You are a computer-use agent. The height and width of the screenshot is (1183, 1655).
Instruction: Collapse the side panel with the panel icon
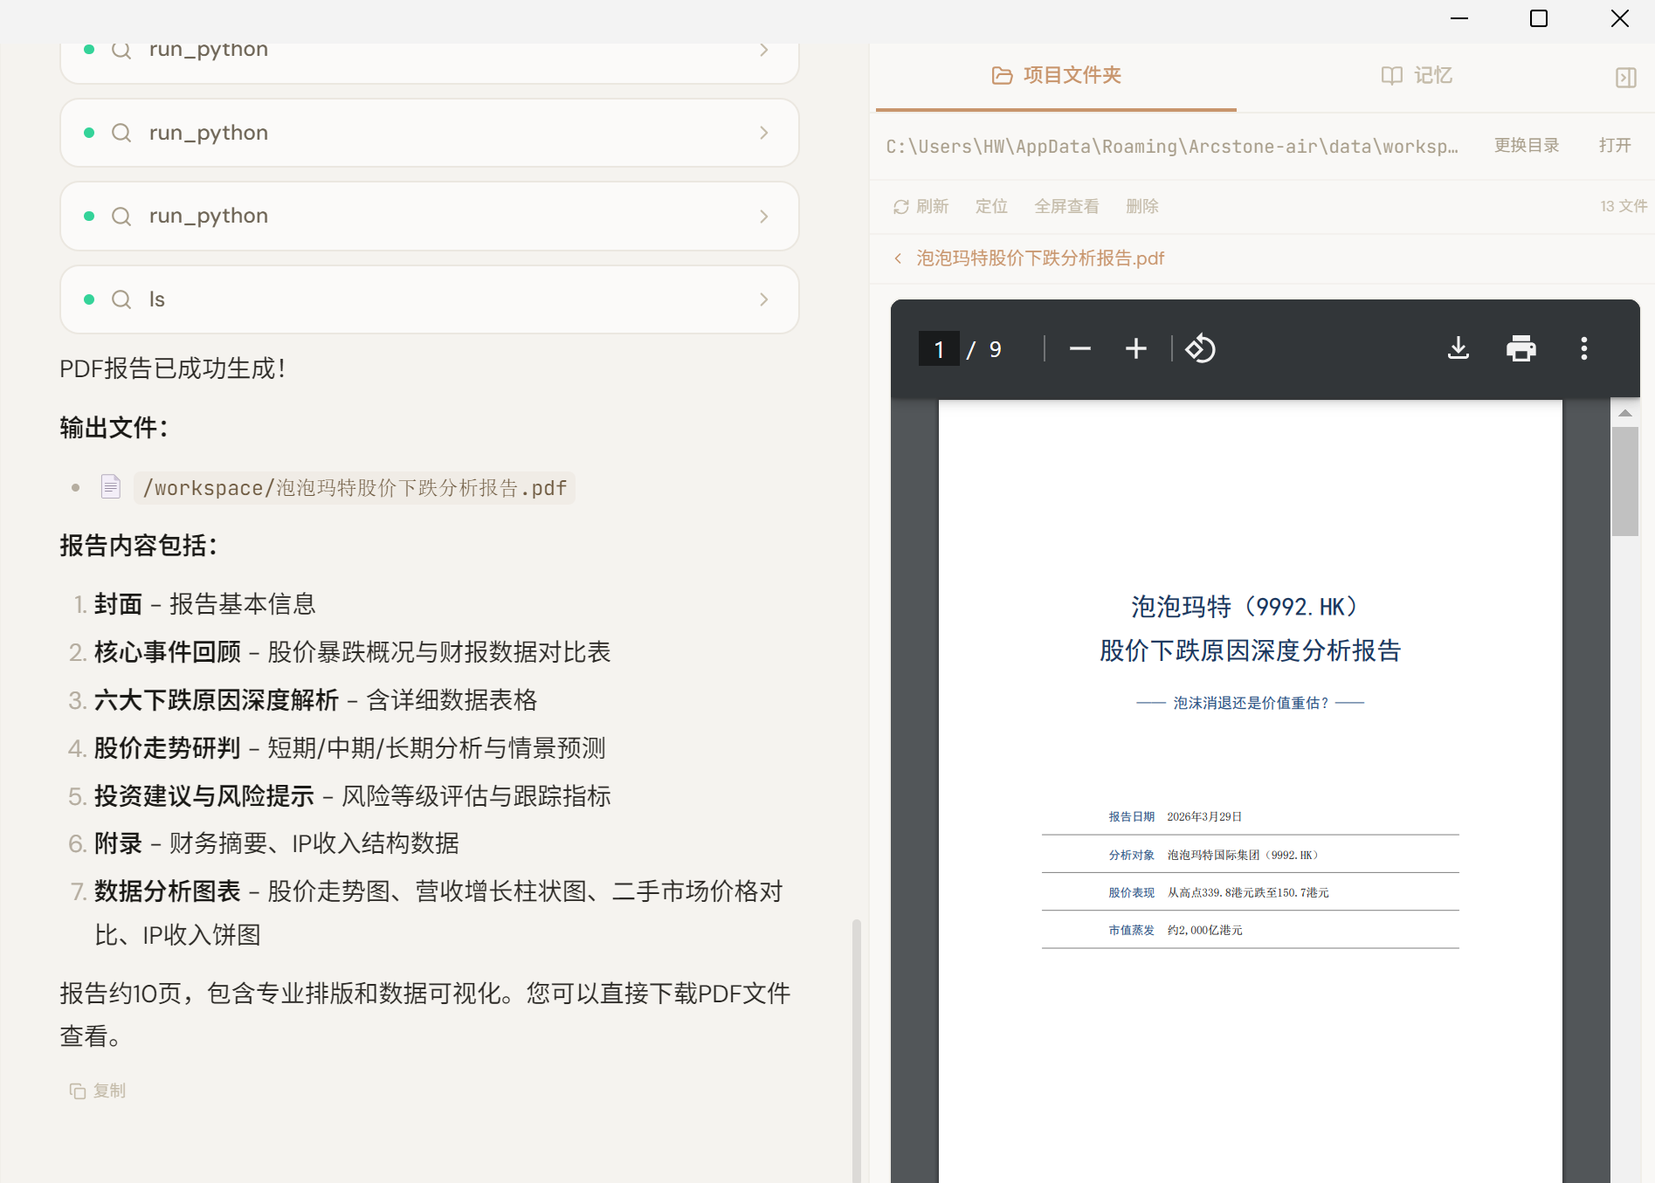coord(1625,78)
